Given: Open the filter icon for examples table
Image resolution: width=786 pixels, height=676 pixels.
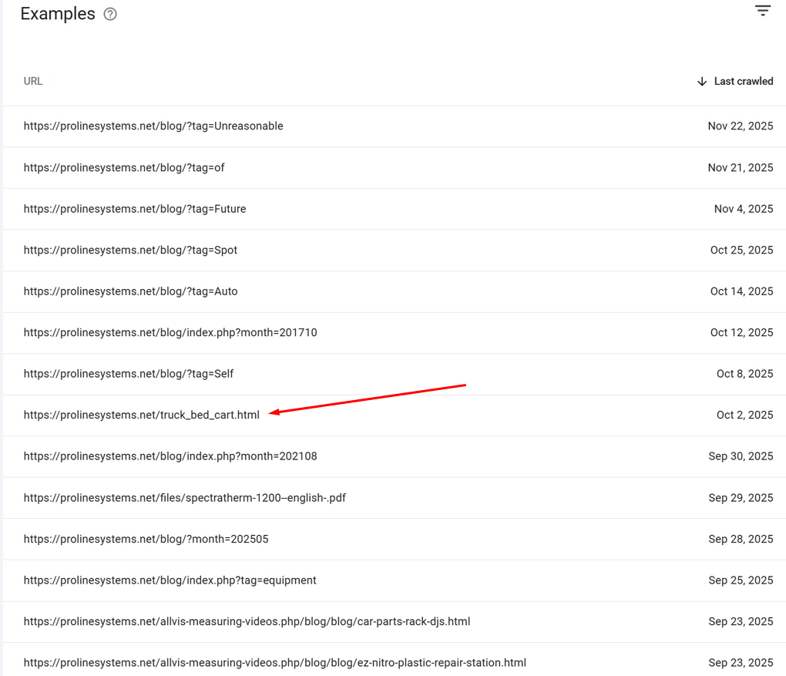Looking at the screenshot, I should point(762,11).
